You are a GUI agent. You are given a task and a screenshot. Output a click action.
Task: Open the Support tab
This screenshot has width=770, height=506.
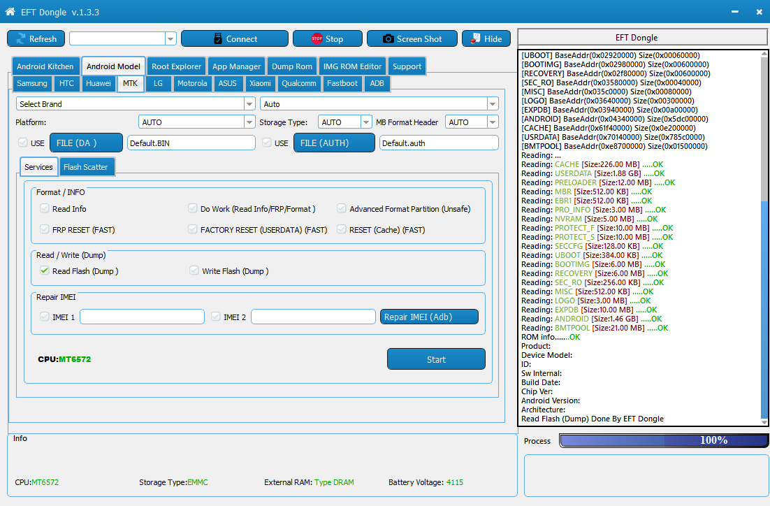pyautogui.click(x=407, y=66)
